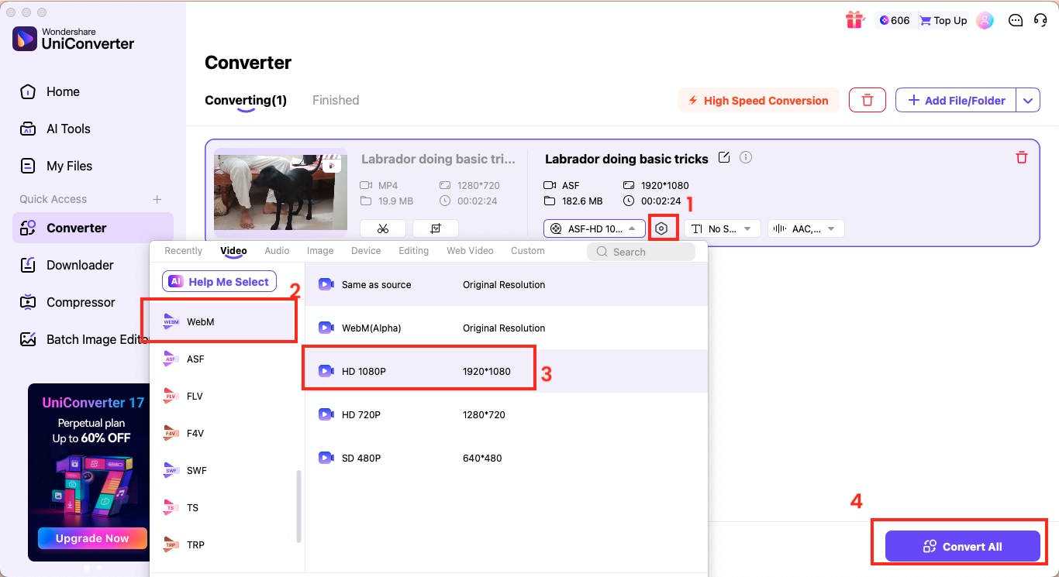Click the delete icon for the Labrador task
1059x577 pixels.
1022,157
